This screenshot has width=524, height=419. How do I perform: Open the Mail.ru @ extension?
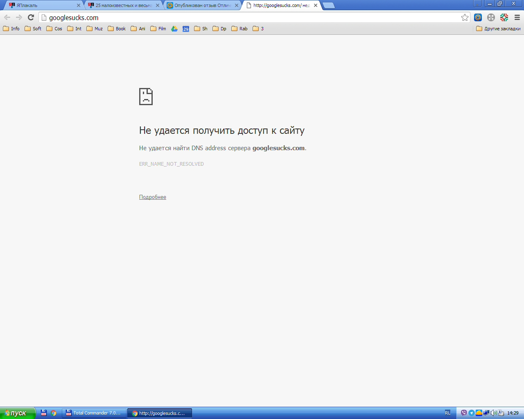tap(478, 17)
